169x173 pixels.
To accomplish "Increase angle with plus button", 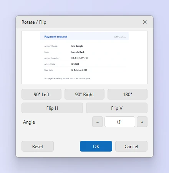I will pyautogui.click(x=142, y=122).
